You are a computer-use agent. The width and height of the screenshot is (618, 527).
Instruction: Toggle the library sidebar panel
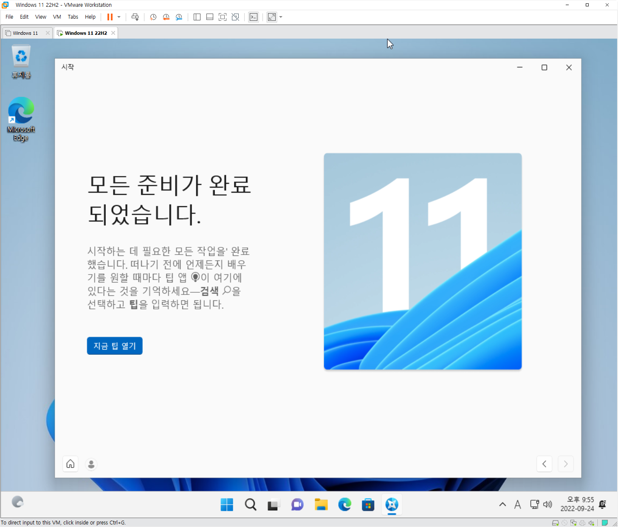point(197,17)
